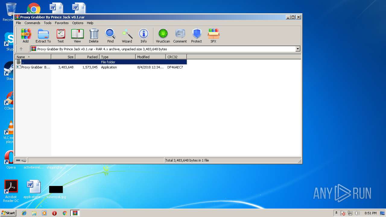Click the network tray icon
The height and width of the screenshot is (217, 386).
[350, 213]
